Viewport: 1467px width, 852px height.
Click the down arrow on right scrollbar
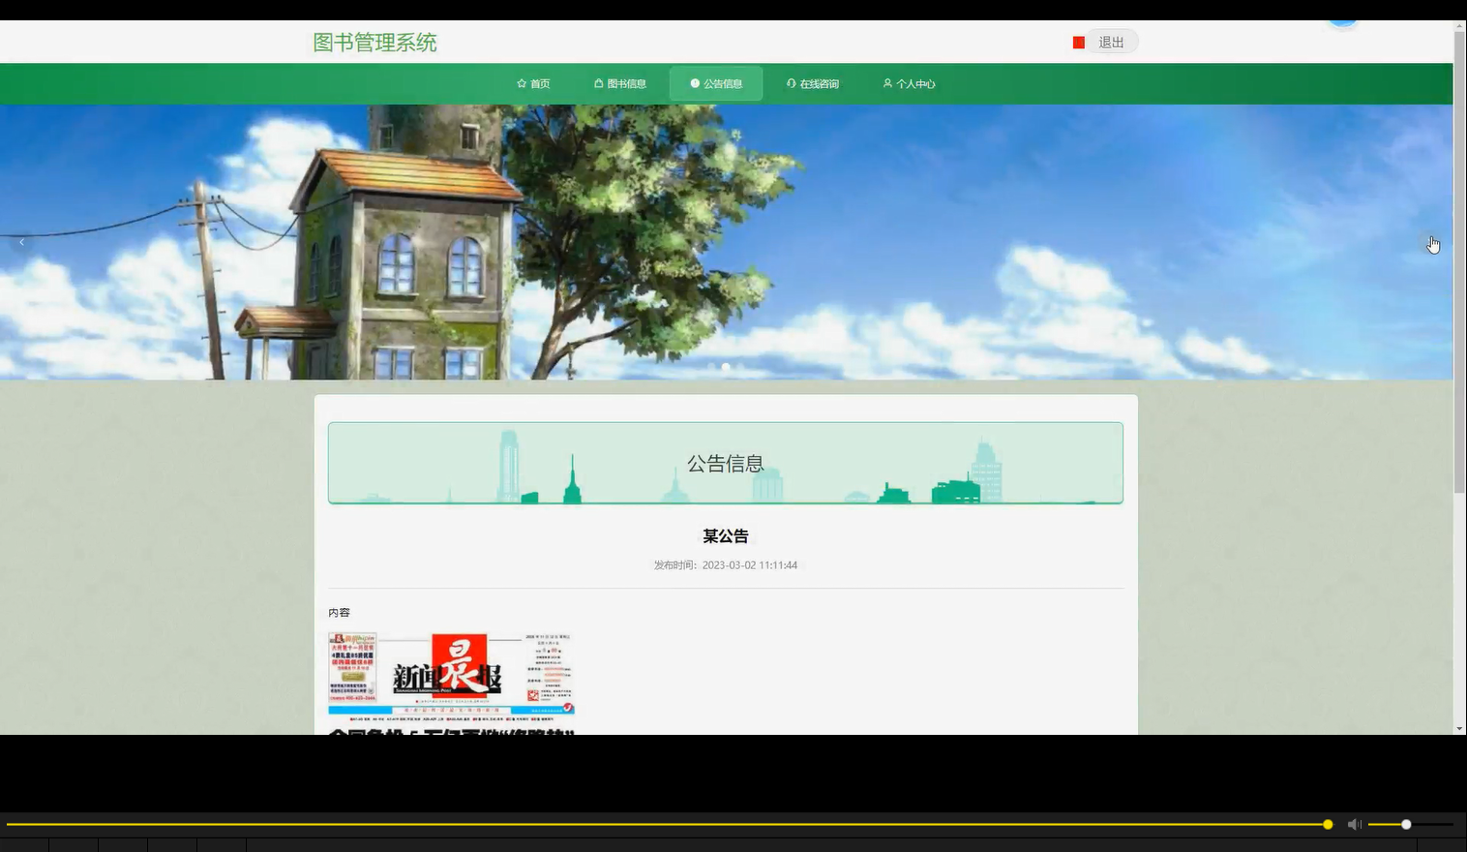1459,729
